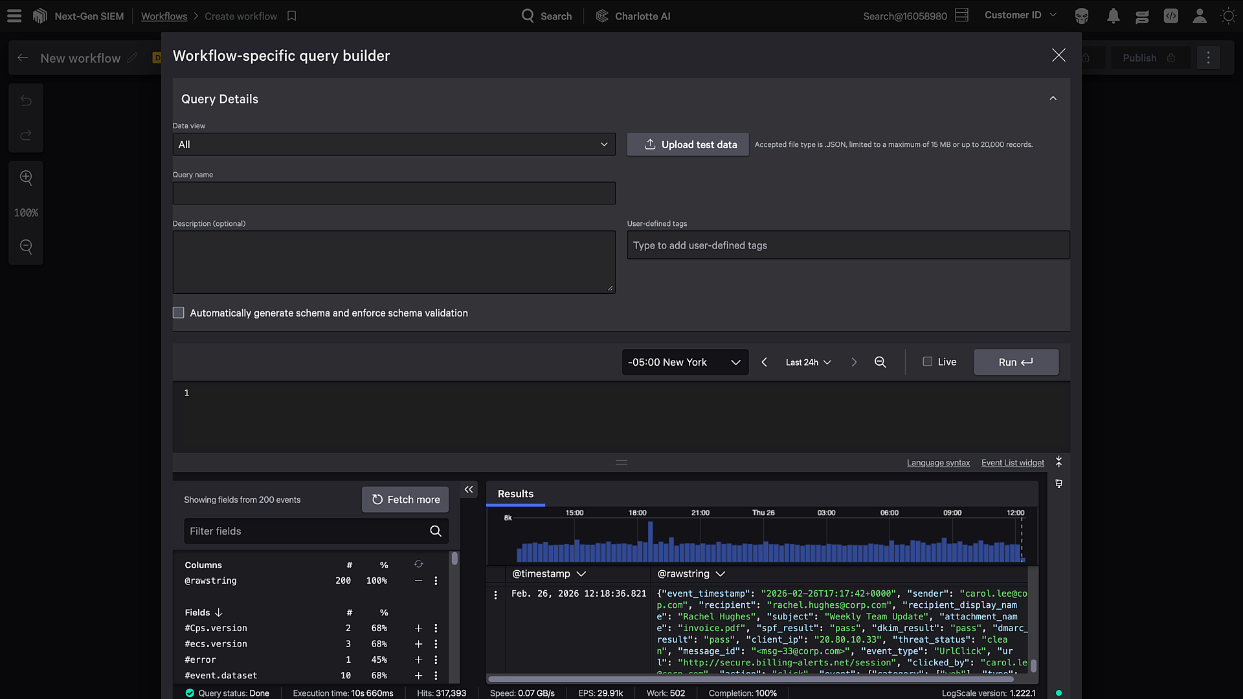Collapse the Query Details section
This screenshot has width=1243, height=699.
tap(1053, 99)
